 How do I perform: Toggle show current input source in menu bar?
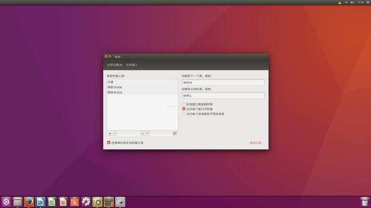tap(109, 143)
